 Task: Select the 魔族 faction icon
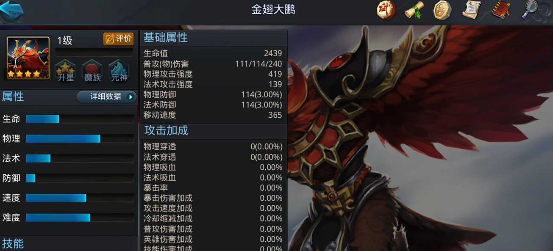pos(92,71)
